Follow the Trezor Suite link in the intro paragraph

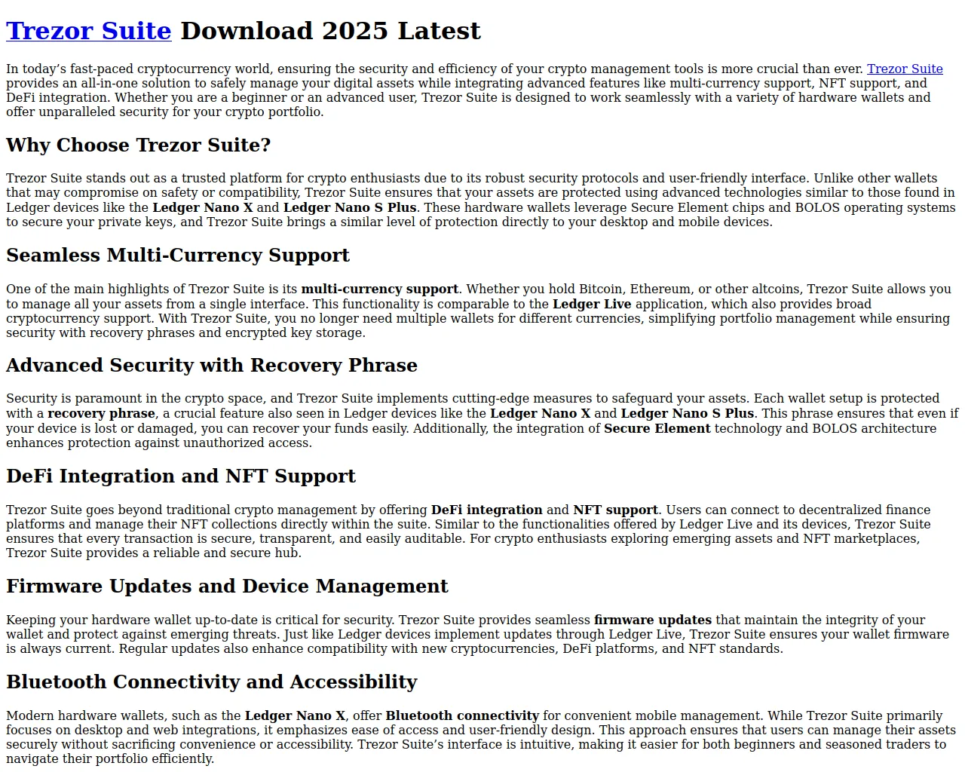(x=905, y=69)
